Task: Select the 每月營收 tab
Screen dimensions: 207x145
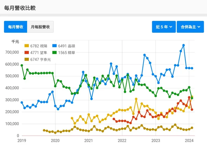Action: point(16,27)
